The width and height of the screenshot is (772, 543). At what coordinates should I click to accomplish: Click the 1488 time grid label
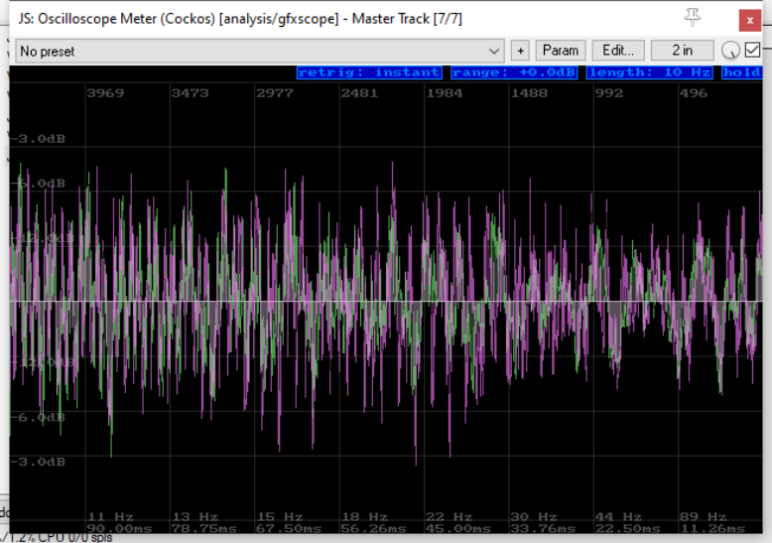click(529, 93)
